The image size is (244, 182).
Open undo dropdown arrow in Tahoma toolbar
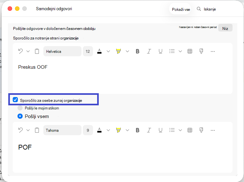pos(28,130)
